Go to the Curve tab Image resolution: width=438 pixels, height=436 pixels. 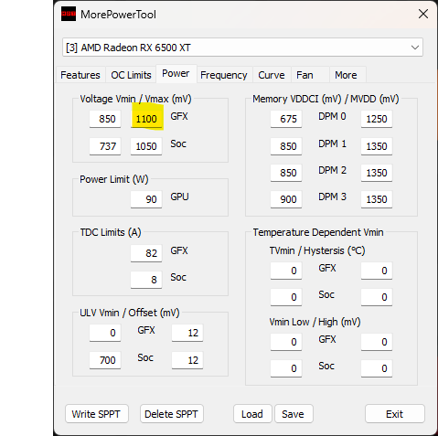[x=272, y=75]
